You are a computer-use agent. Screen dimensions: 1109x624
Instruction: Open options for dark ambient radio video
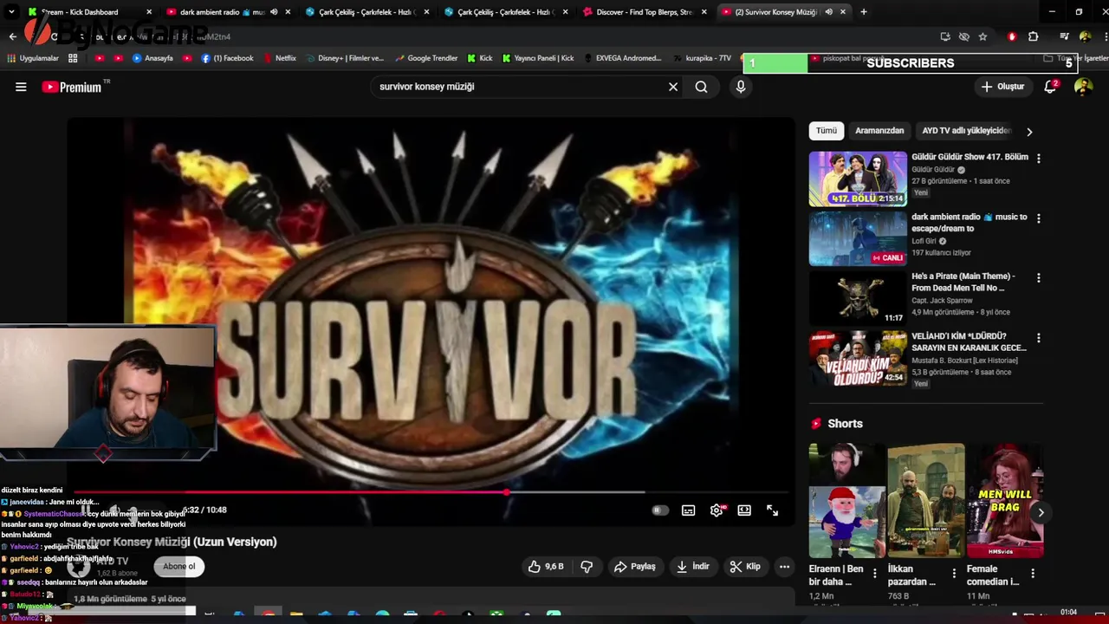1038,218
